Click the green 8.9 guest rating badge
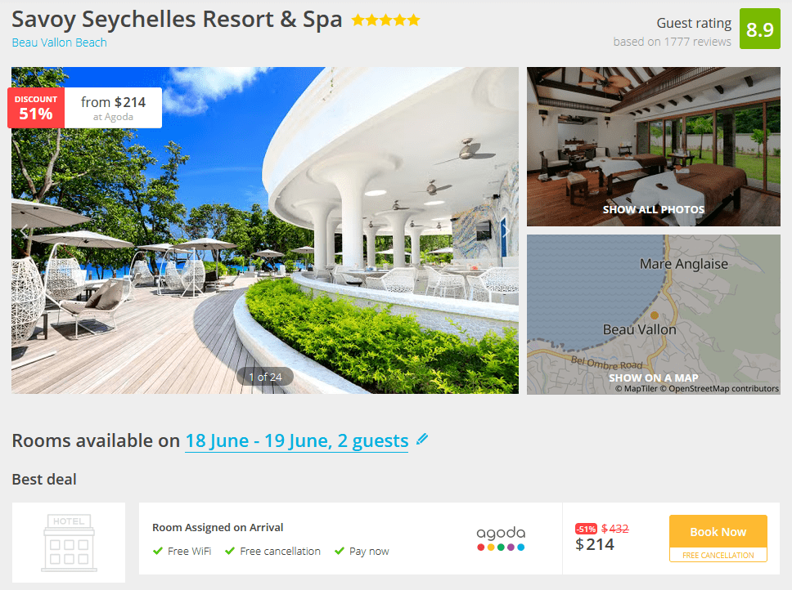The height and width of the screenshot is (590, 792). (x=759, y=29)
